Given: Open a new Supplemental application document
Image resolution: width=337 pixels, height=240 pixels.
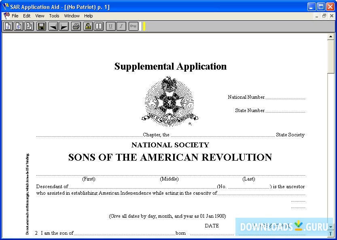Looking at the screenshot, I should coord(18,26).
